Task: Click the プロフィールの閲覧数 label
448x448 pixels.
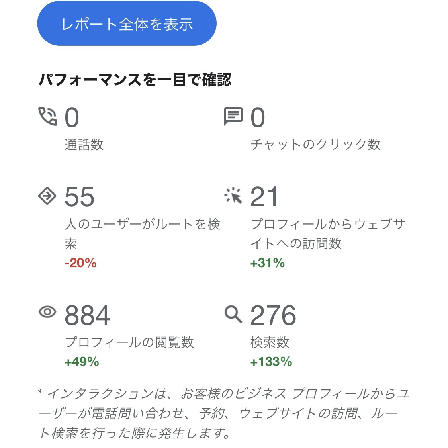Action: (x=129, y=342)
